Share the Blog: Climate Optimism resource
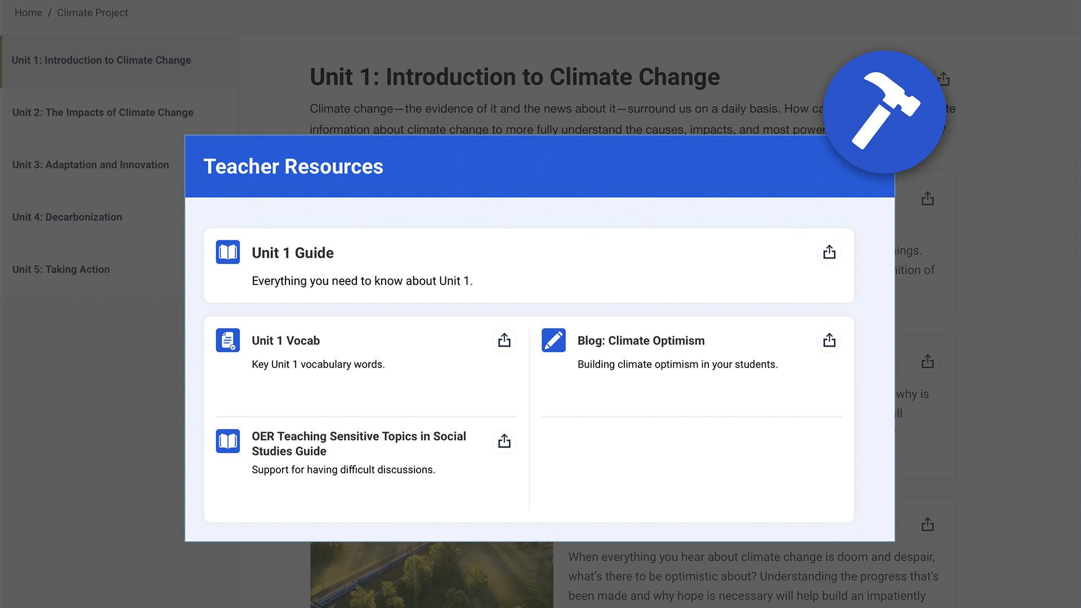This screenshot has width=1081, height=608. (829, 340)
